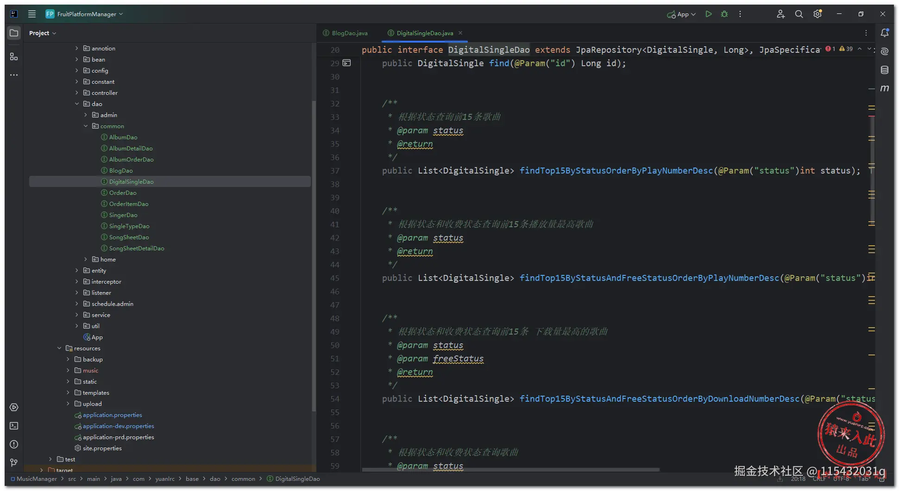Click the music folder in resources
Screen dimensions: 899x491
click(90, 370)
